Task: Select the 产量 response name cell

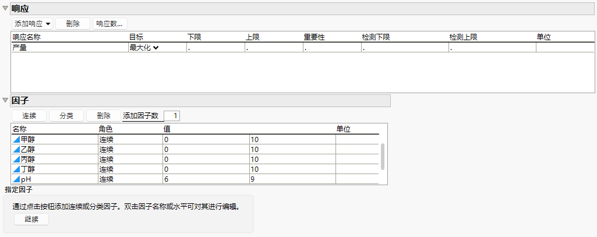Action: click(70, 48)
